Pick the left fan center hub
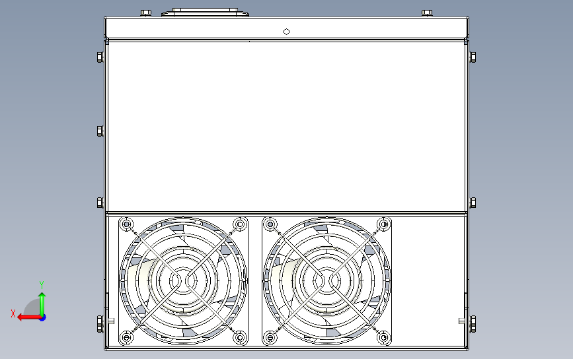Image resolution: width=573 pixels, height=359 pixels. [183, 281]
